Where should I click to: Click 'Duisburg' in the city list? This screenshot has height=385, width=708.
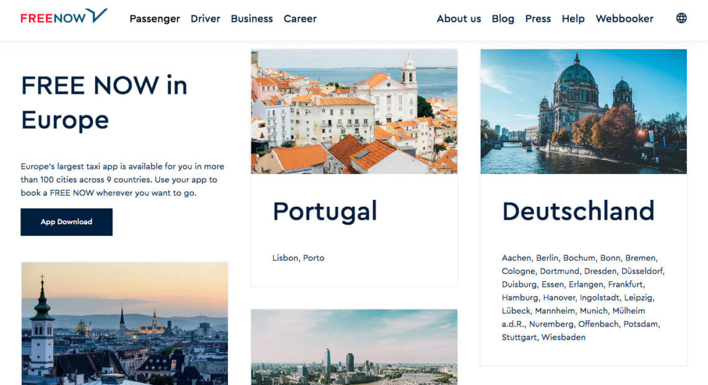(519, 284)
